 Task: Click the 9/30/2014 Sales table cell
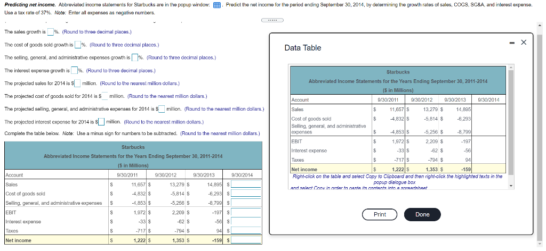246,185
